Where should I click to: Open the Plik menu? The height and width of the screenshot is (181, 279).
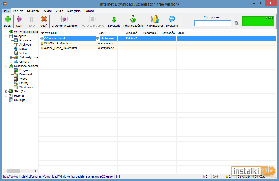(x=7, y=11)
